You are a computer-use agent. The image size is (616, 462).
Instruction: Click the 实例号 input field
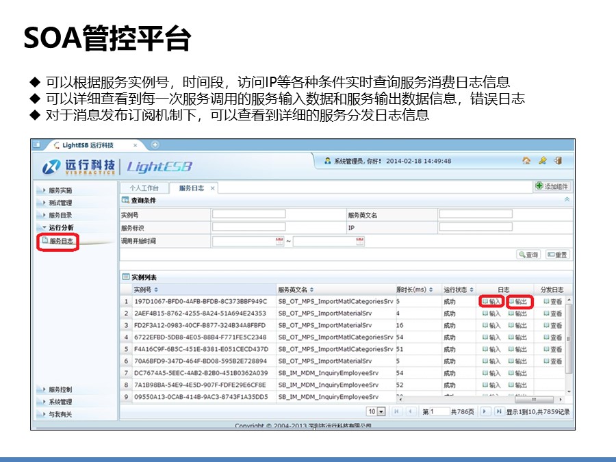click(x=248, y=214)
